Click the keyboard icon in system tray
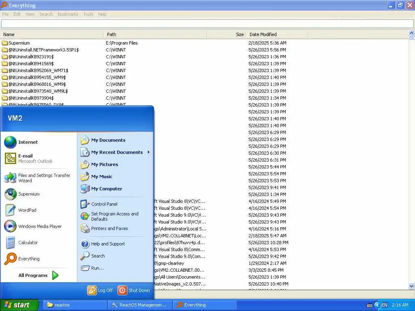This screenshot has width=415, height=311. coord(370,305)
